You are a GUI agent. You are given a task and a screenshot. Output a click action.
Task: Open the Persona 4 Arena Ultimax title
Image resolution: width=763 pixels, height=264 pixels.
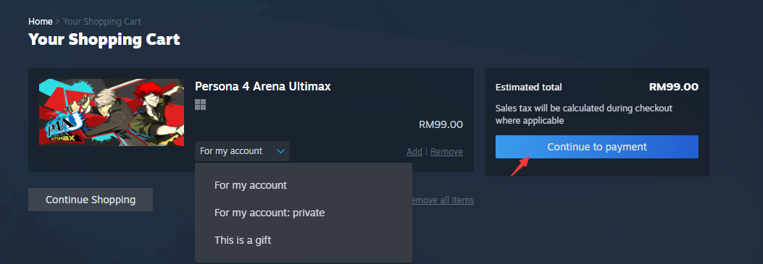point(263,86)
